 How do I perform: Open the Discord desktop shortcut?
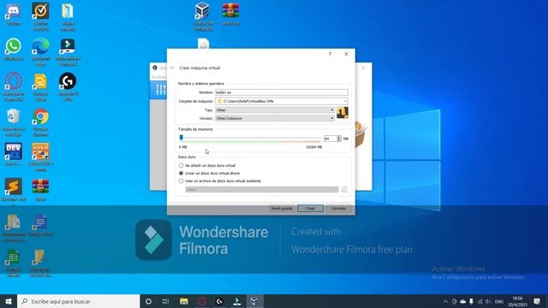[14, 15]
